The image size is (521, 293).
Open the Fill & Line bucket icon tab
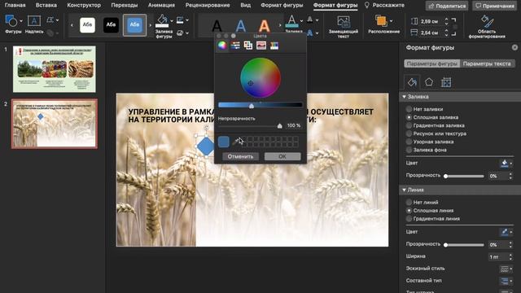point(412,82)
